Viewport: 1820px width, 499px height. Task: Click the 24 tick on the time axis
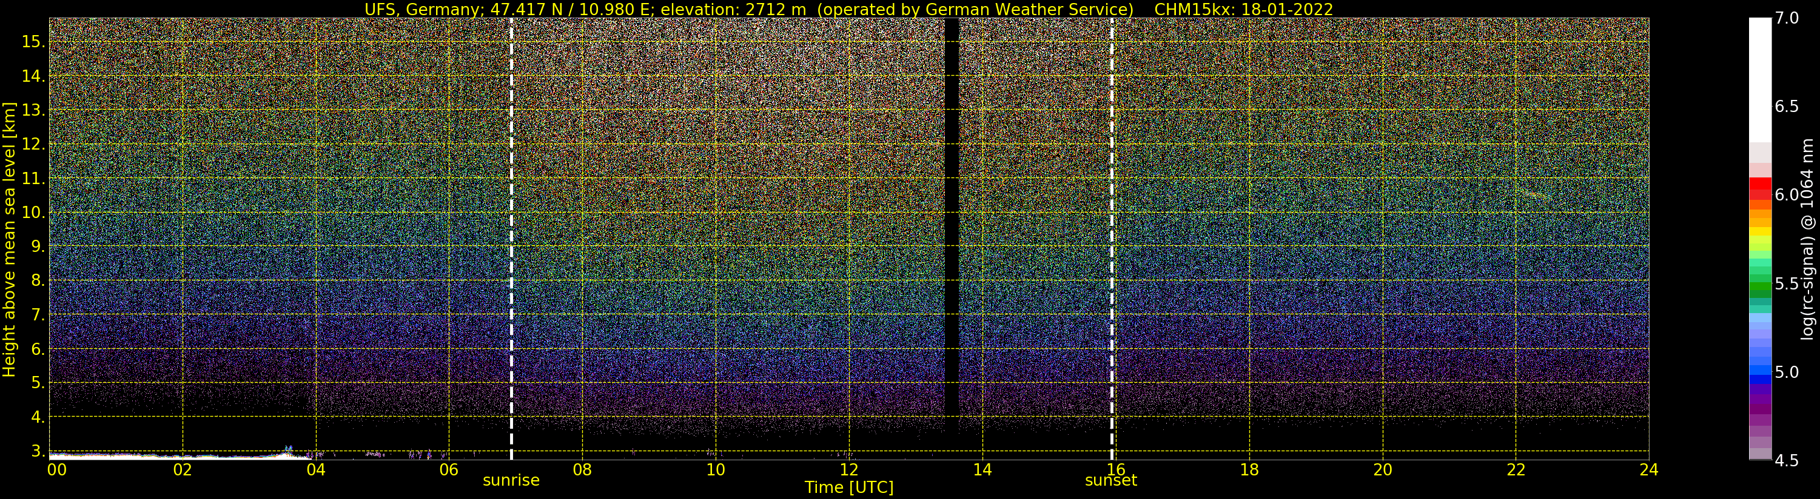point(1648,470)
